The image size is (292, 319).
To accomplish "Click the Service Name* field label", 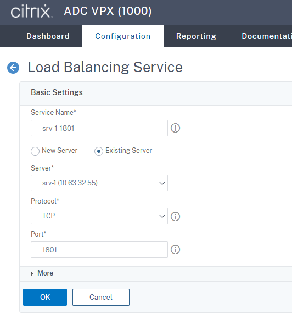I will click(x=53, y=113).
